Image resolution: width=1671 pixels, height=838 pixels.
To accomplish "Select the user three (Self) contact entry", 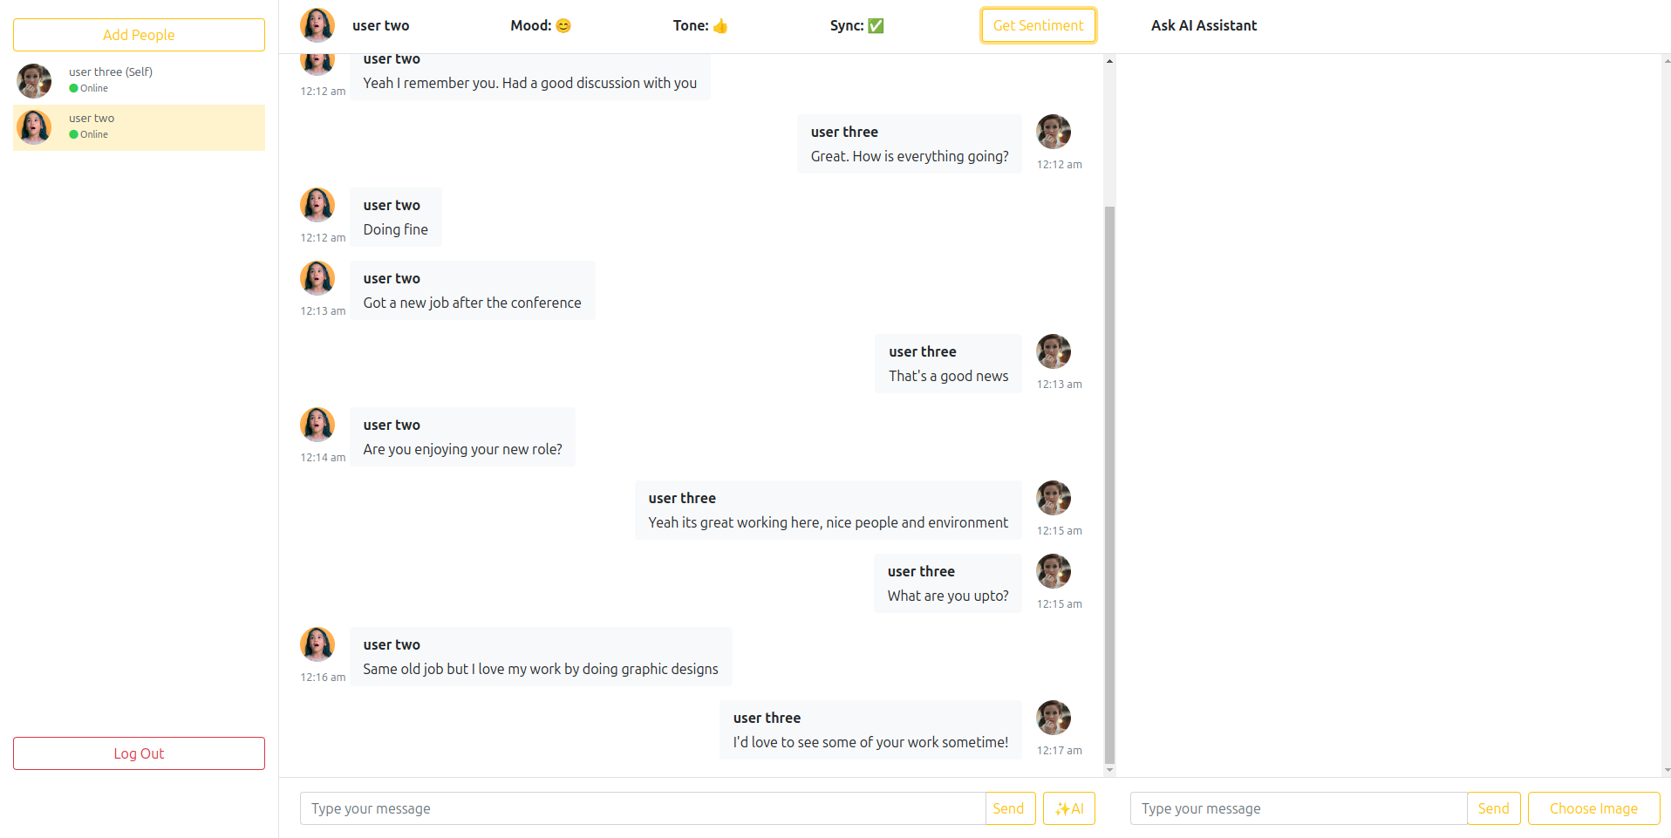I will click(139, 80).
